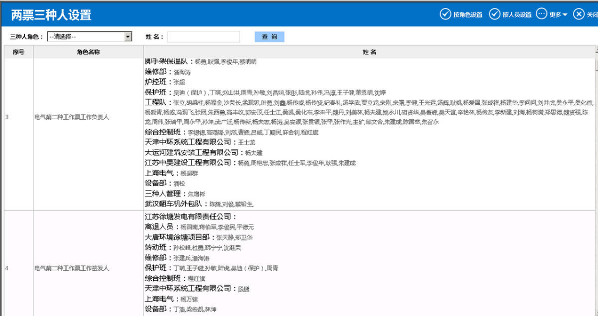The width and height of the screenshot is (598, 316).
Task: Click 江苏徐塘发电有限责任公司 label
Action: 188,217
